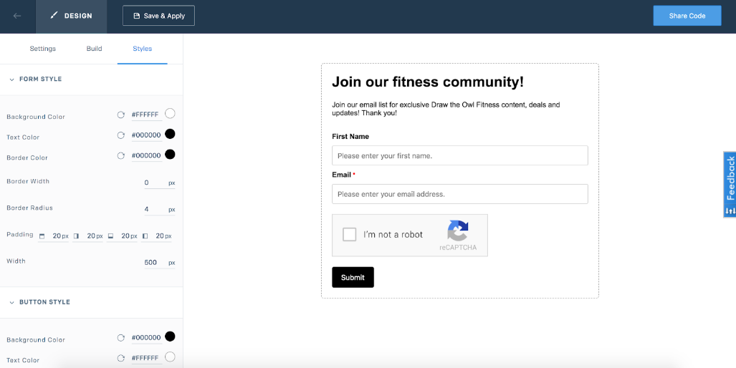
Task: Open the Build tab
Action: tap(94, 49)
